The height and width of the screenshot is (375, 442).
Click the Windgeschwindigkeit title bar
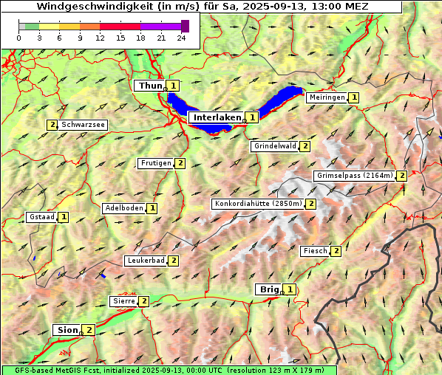pyautogui.click(x=202, y=6)
